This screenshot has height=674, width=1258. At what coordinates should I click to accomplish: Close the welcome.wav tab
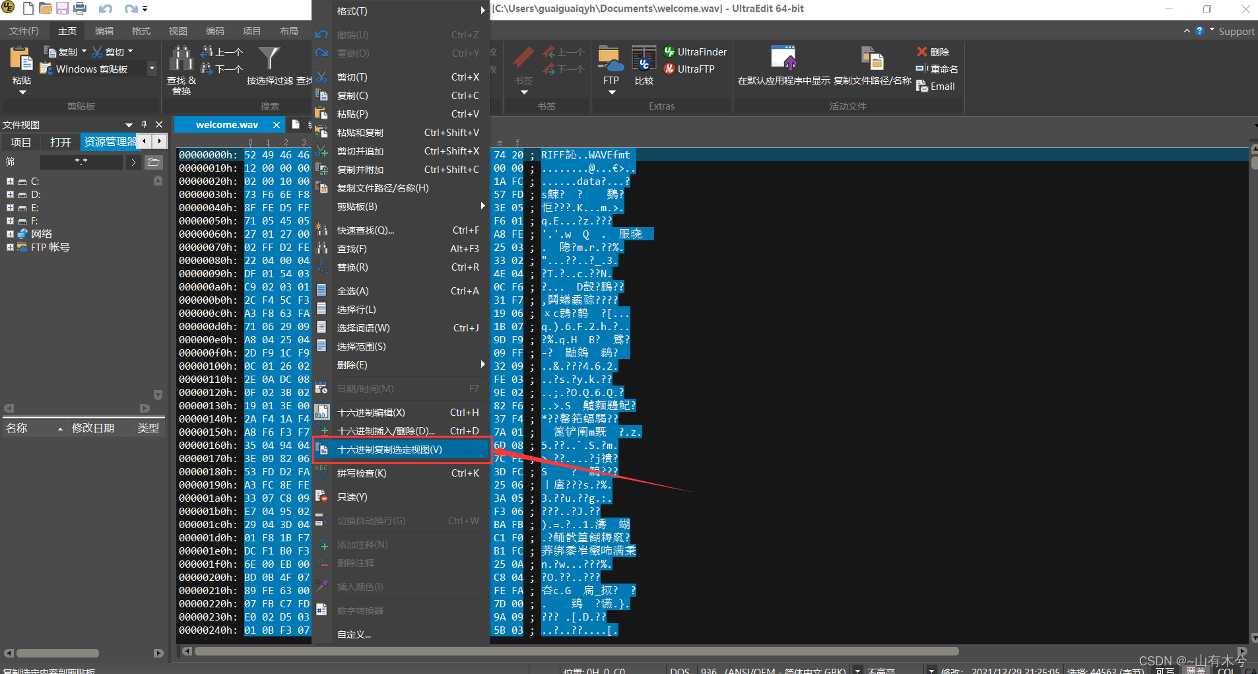pos(277,125)
